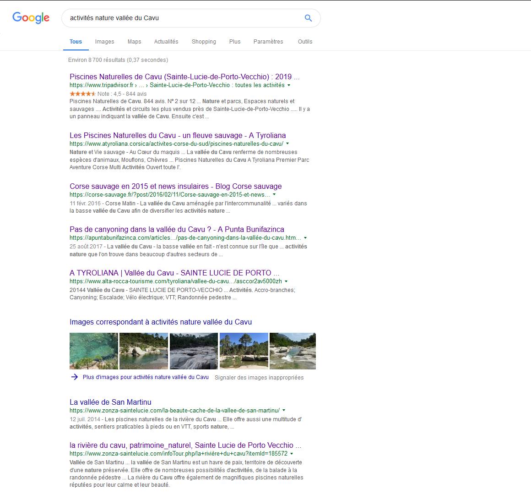Open Pas de canyoning dans la vallée result
The image size is (531, 495).
[x=177, y=229]
